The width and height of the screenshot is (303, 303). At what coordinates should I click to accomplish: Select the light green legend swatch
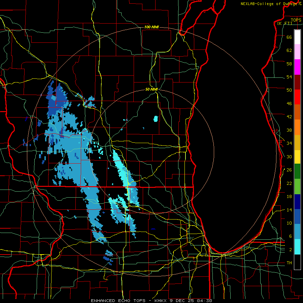(x=297, y=187)
